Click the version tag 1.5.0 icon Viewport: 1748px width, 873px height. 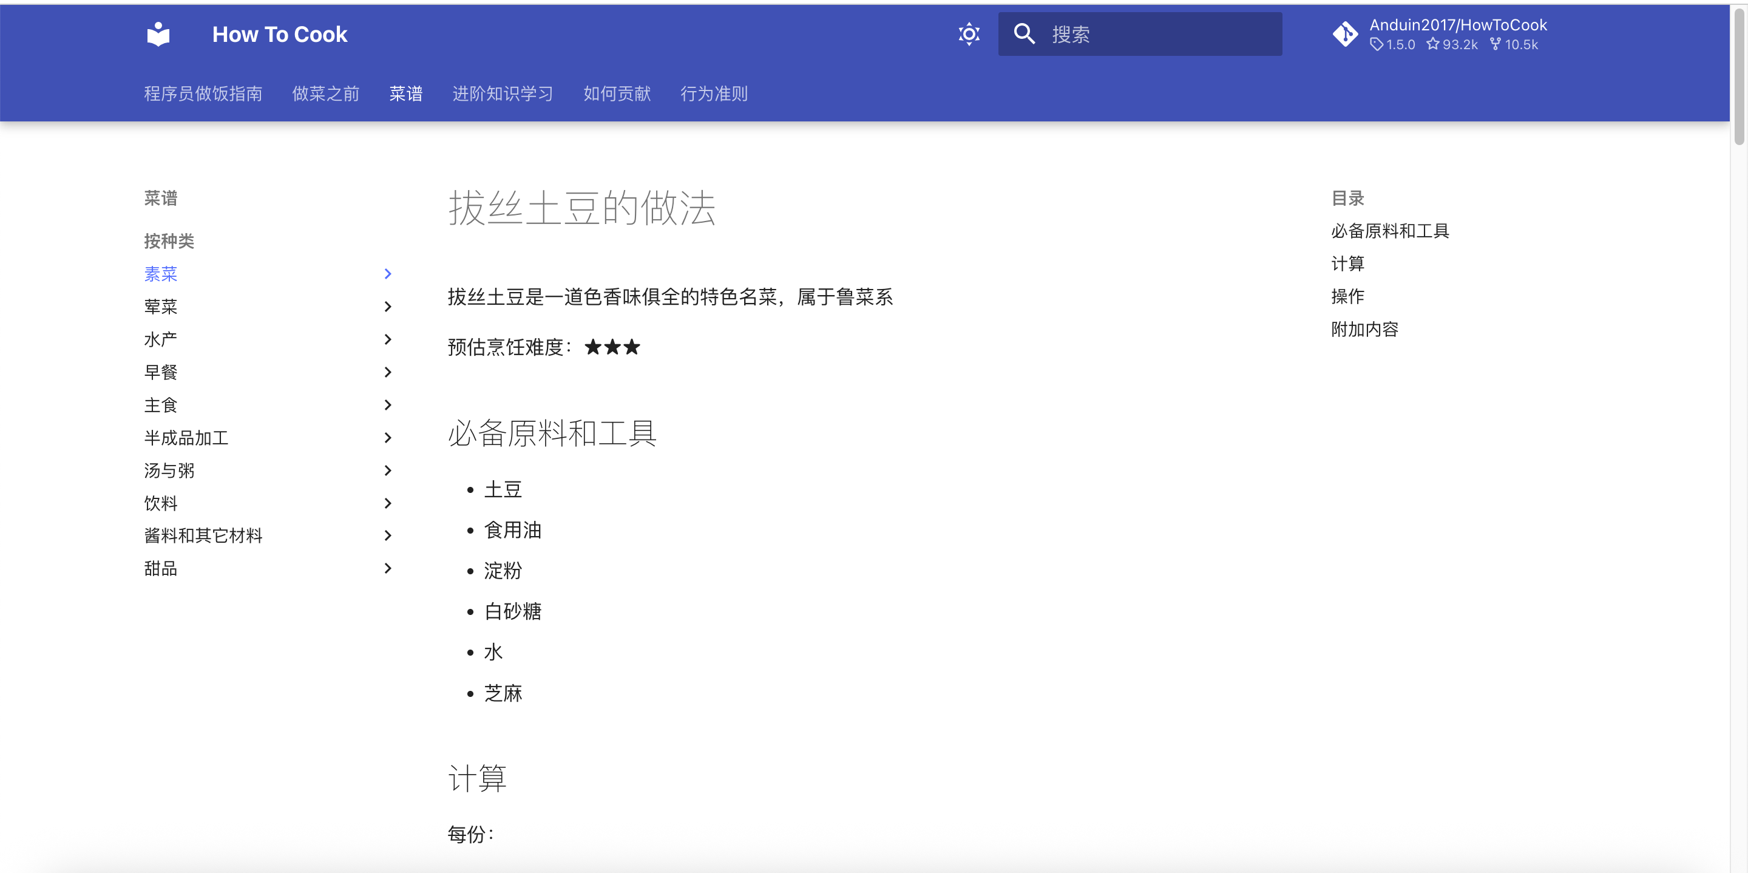pos(1376,45)
